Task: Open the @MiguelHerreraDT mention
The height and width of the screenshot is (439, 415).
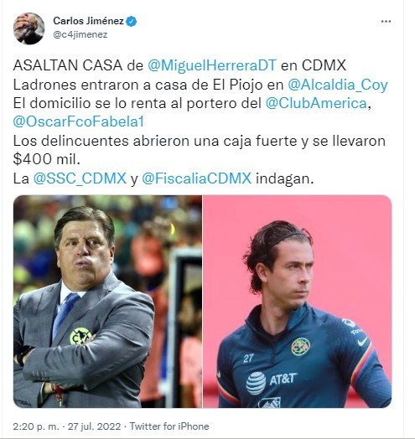Action: point(212,65)
